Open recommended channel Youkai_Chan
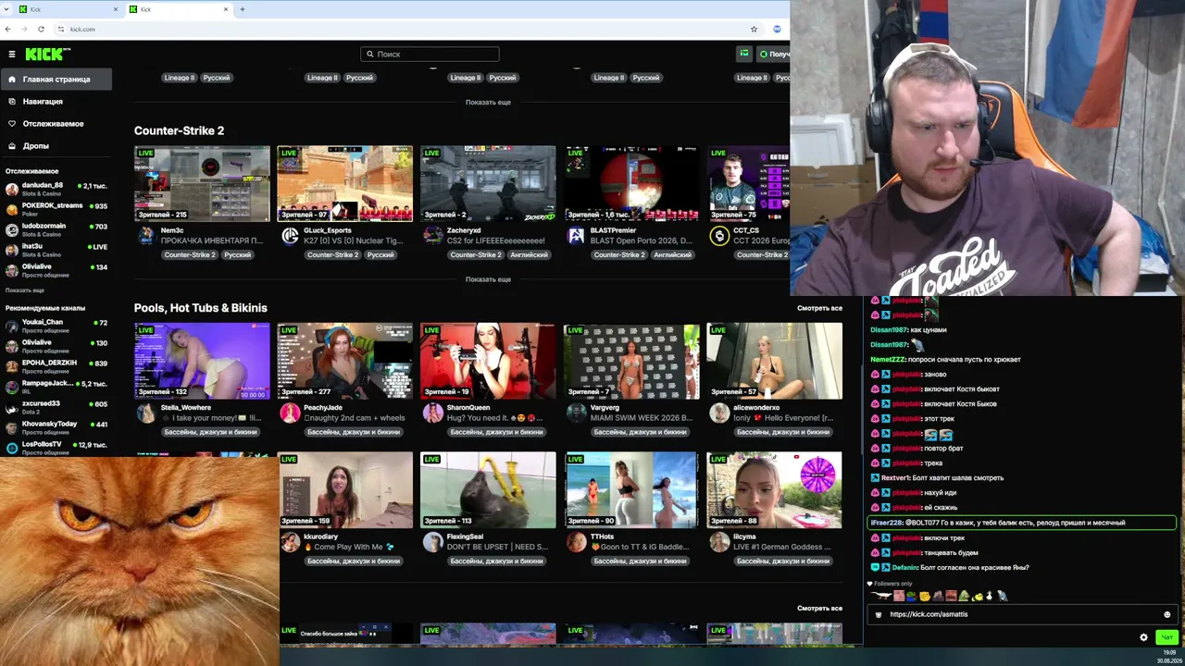The image size is (1185, 666). click(56, 326)
